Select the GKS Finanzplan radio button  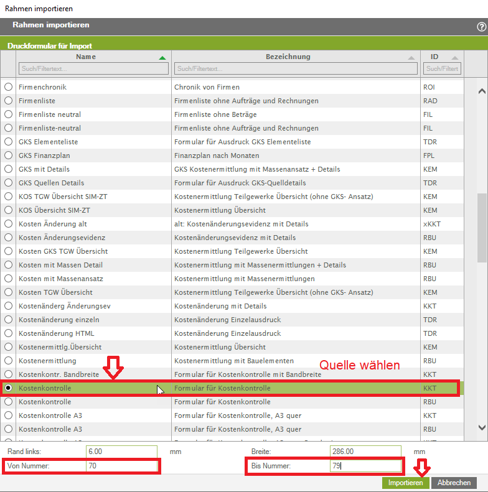pos(8,155)
